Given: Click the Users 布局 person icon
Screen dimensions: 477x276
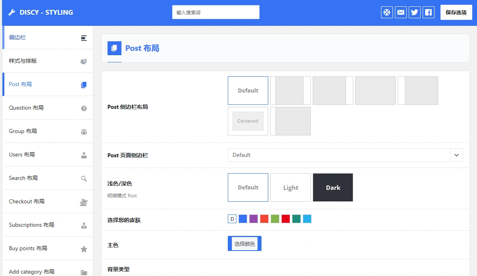Looking at the screenshot, I should (83, 154).
